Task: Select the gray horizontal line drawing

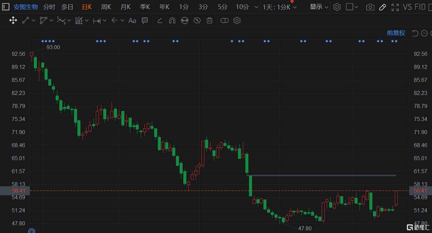Action: click(x=321, y=175)
